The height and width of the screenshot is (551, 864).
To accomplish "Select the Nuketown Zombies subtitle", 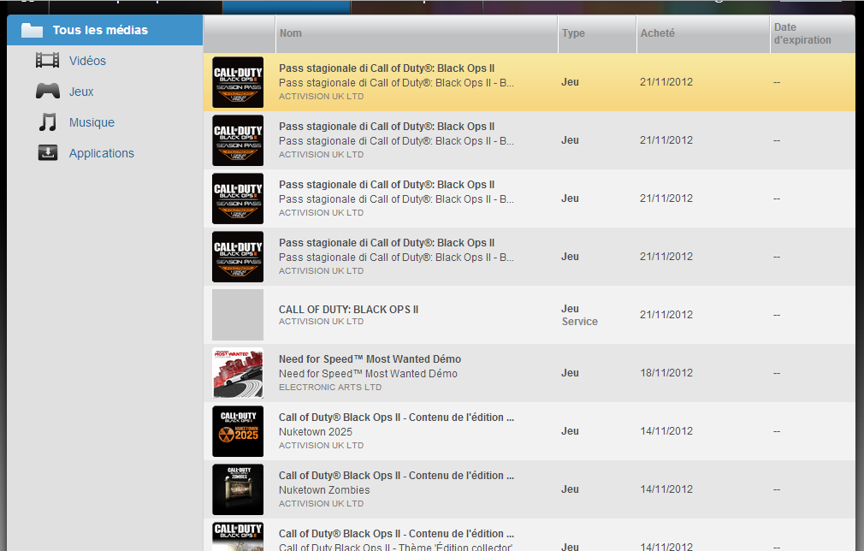I will tap(324, 490).
